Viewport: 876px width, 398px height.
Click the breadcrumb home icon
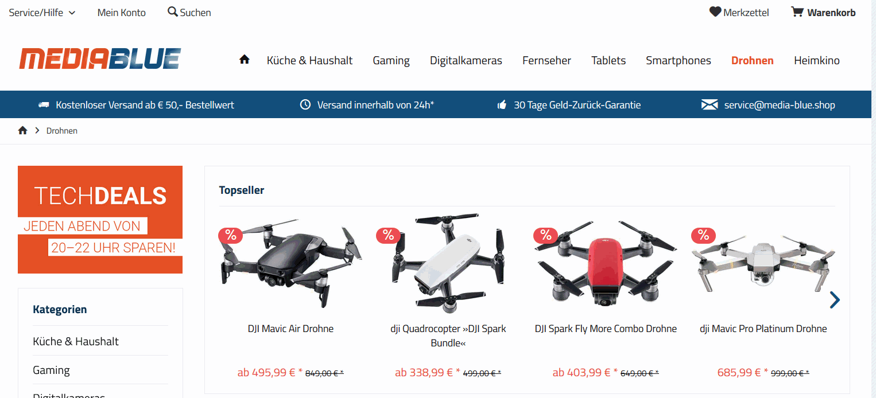click(23, 130)
